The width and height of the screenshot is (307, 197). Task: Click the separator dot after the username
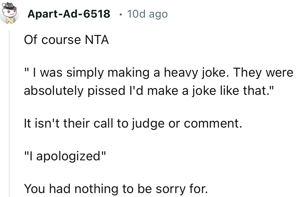[120, 14]
